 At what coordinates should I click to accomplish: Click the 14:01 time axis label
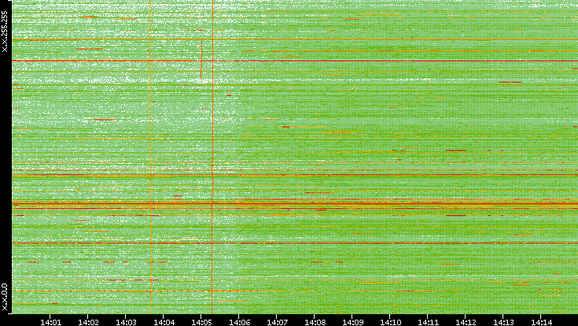pos(51,321)
